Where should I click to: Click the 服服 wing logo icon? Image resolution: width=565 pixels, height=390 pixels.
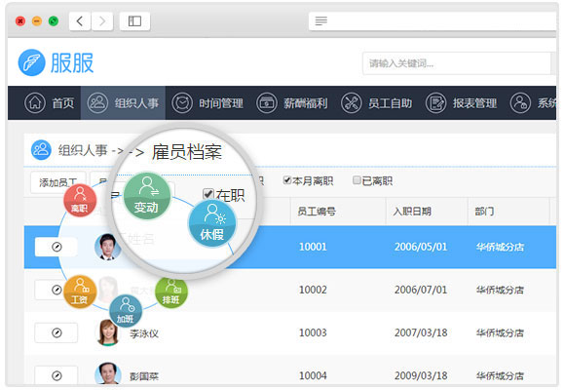(32, 62)
